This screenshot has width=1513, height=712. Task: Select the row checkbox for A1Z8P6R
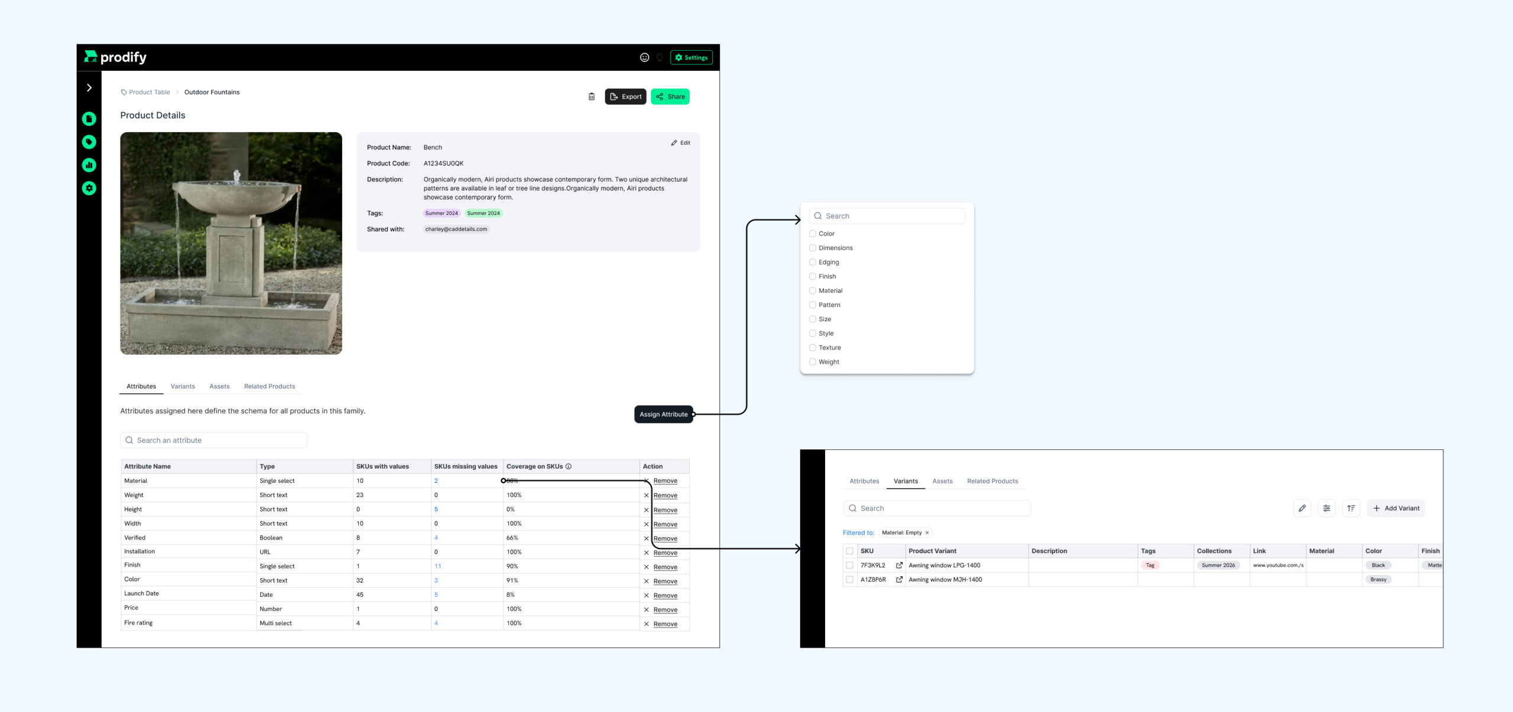[x=849, y=580]
